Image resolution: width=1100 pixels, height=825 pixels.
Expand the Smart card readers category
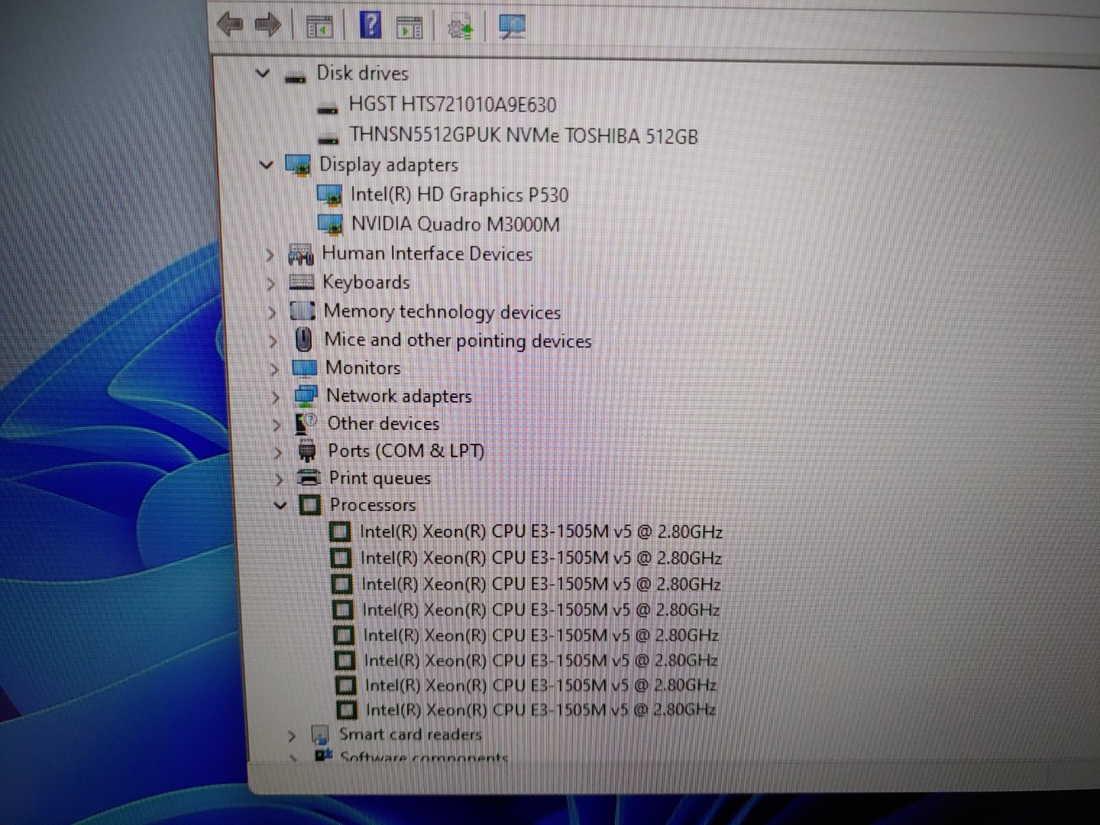[x=292, y=736]
